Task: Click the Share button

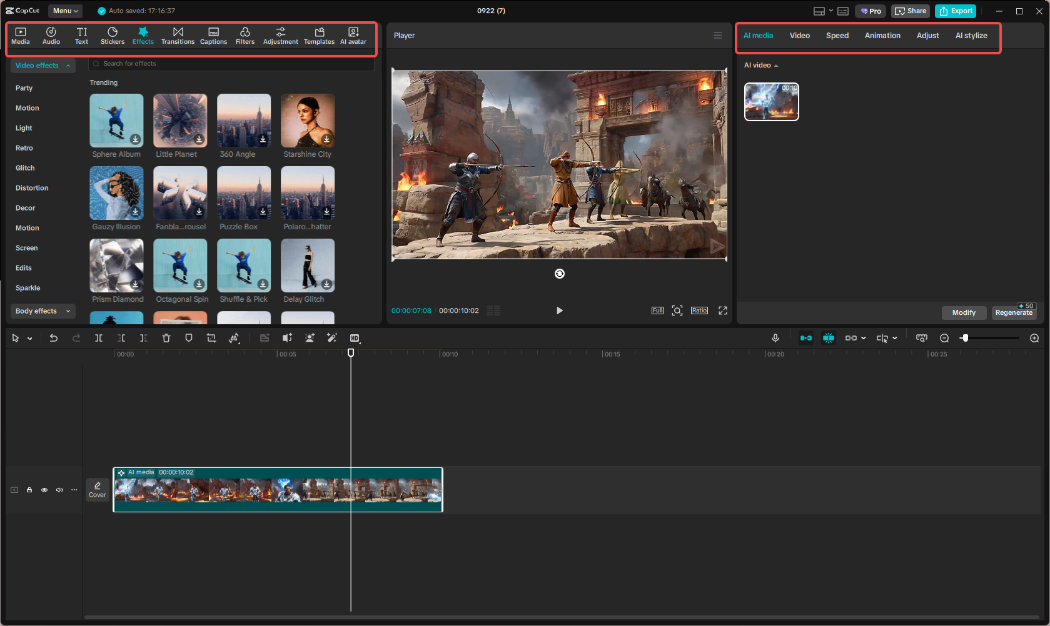Action: coord(911,11)
